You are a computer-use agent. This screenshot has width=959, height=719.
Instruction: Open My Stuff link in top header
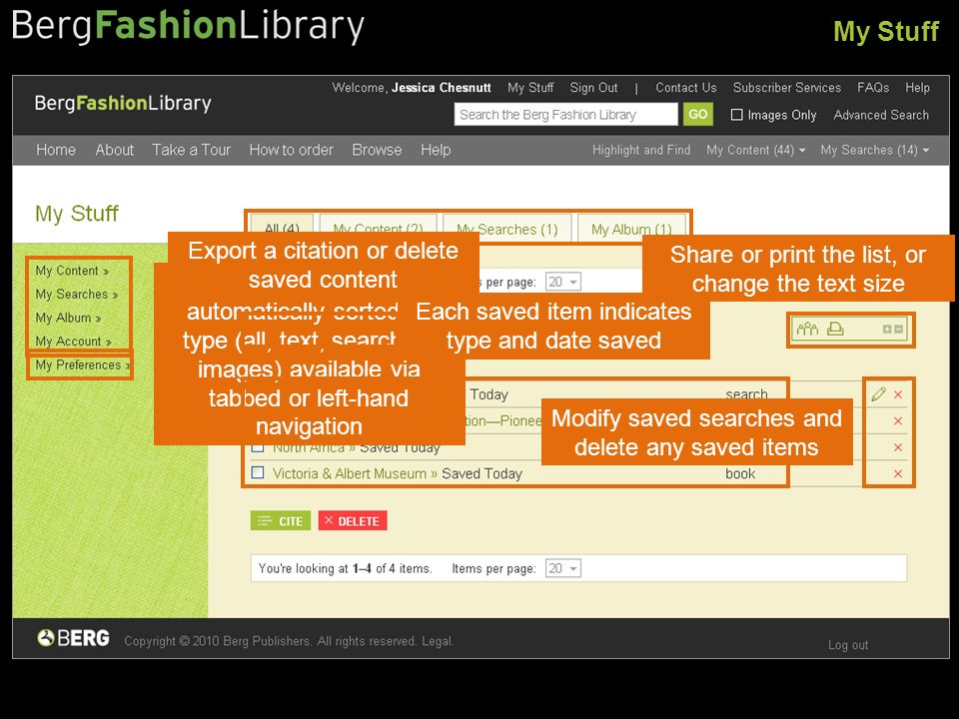pos(530,88)
